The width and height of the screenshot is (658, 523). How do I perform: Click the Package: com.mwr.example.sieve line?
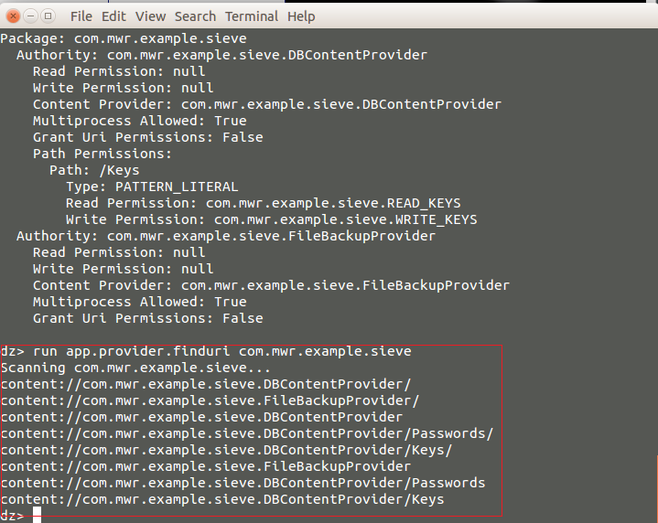pyautogui.click(x=124, y=38)
